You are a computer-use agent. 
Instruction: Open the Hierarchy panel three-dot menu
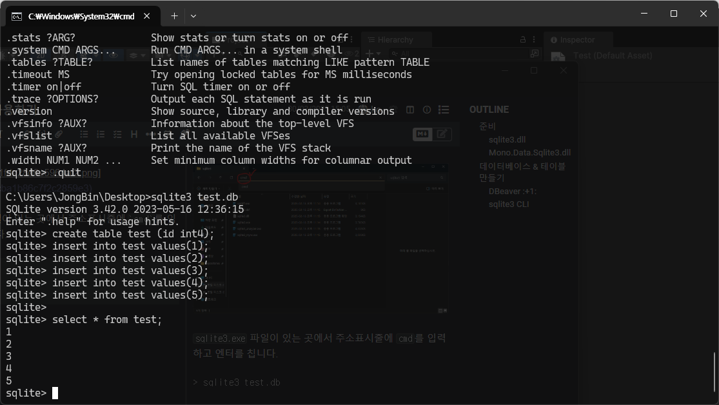(534, 40)
